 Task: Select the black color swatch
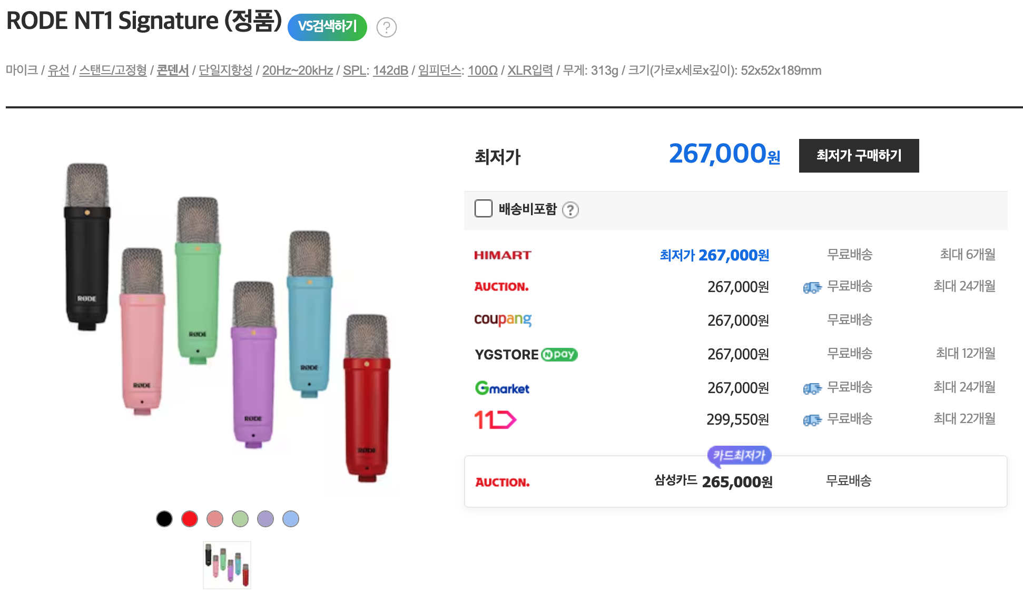(164, 519)
